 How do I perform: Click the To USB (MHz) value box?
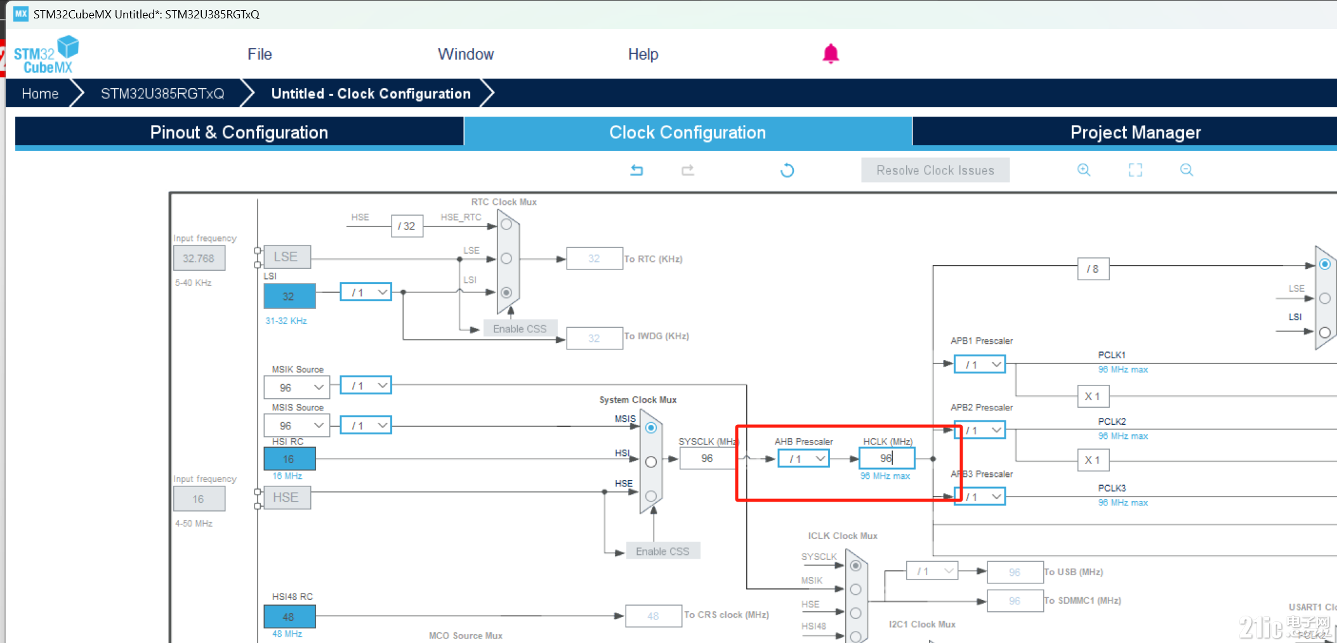pyautogui.click(x=1015, y=572)
